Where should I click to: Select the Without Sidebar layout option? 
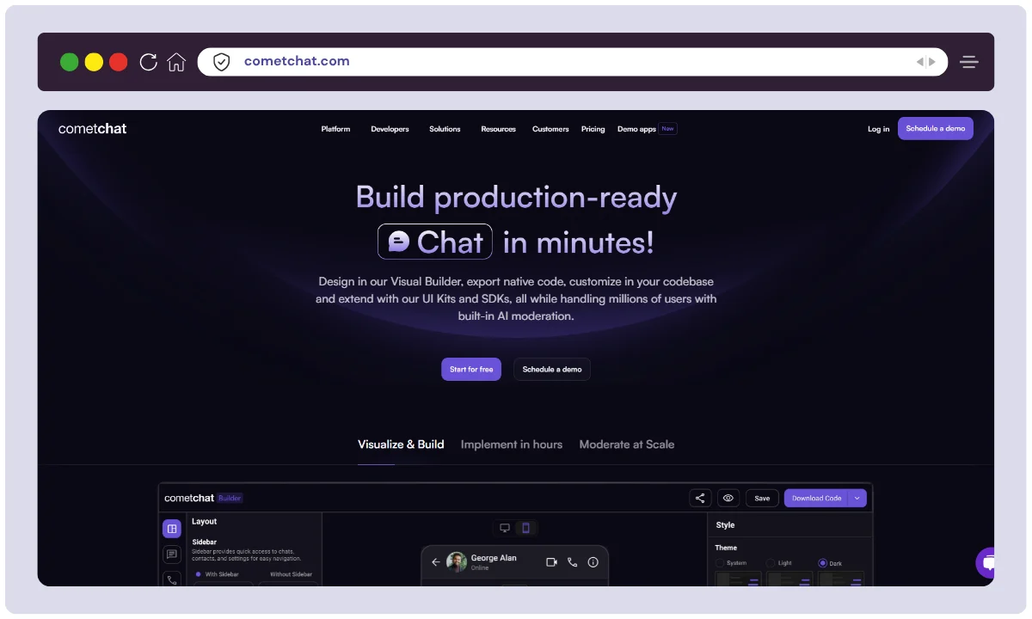click(291, 574)
